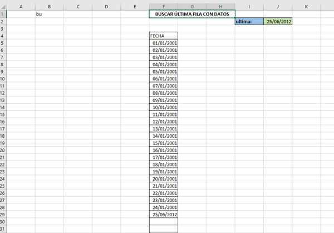Click the empty bordered cell F31
This screenshot has height=233, width=334.
pyautogui.click(x=164, y=229)
